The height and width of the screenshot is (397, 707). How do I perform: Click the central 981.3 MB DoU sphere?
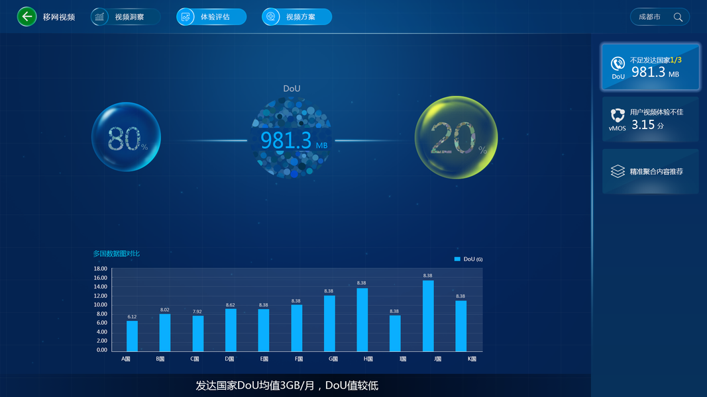[292, 138]
